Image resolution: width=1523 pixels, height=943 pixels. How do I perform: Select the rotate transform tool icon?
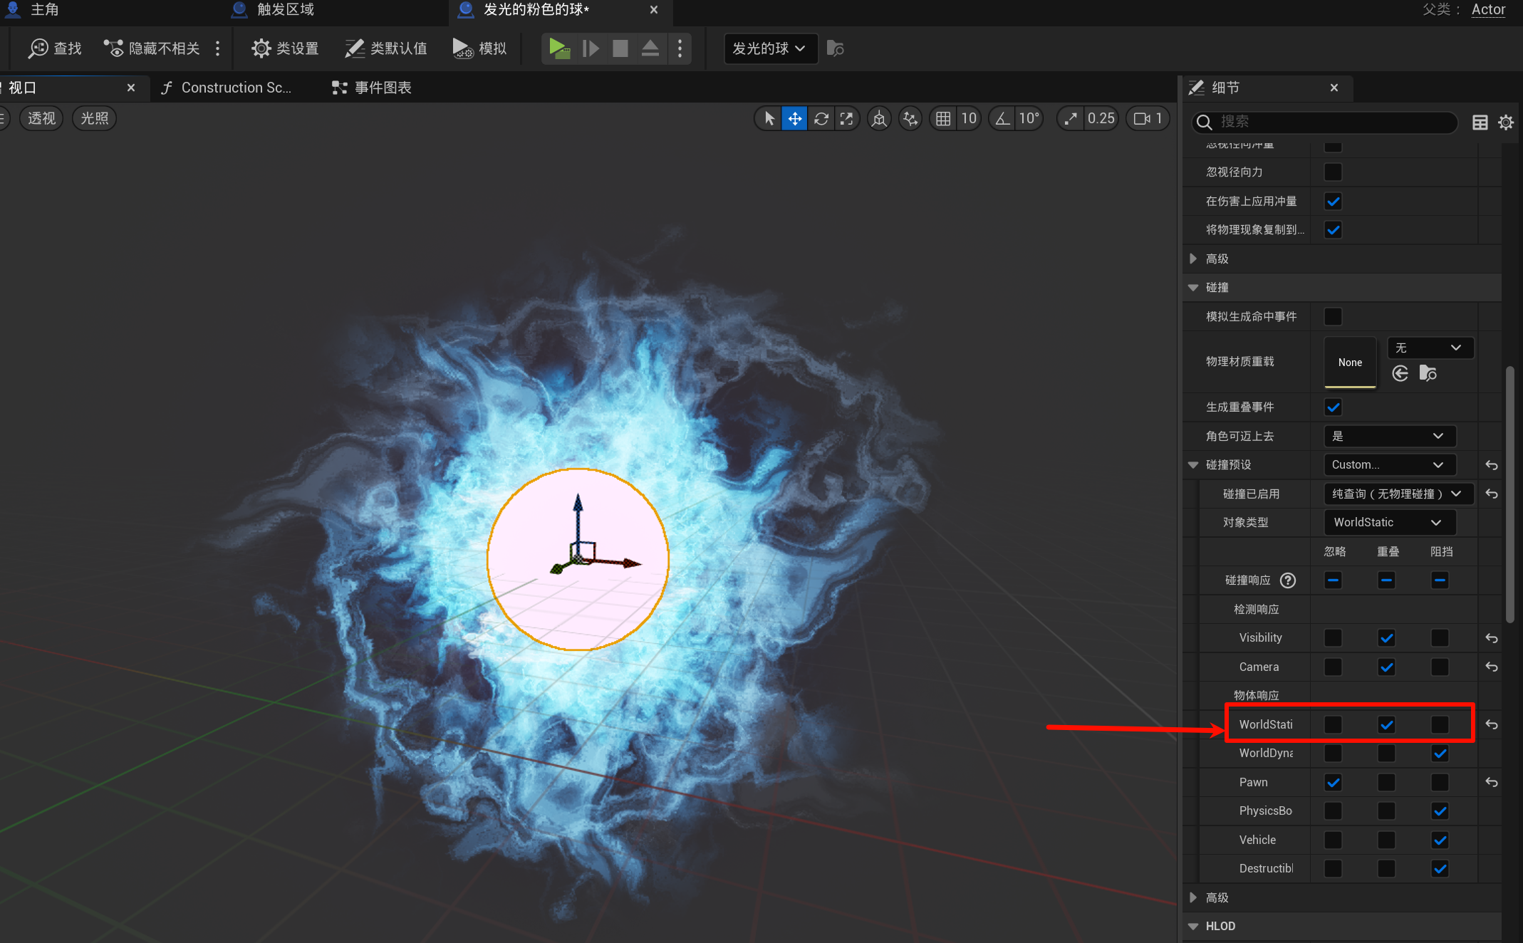click(821, 119)
